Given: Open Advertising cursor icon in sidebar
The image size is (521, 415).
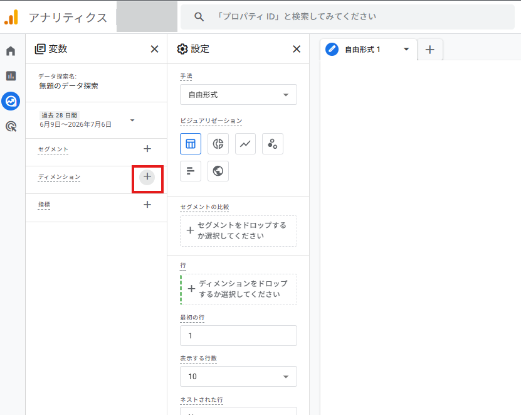Looking at the screenshot, I should pyautogui.click(x=11, y=127).
